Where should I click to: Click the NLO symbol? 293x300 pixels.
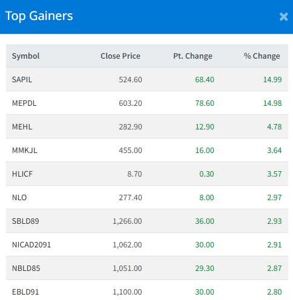(x=19, y=198)
